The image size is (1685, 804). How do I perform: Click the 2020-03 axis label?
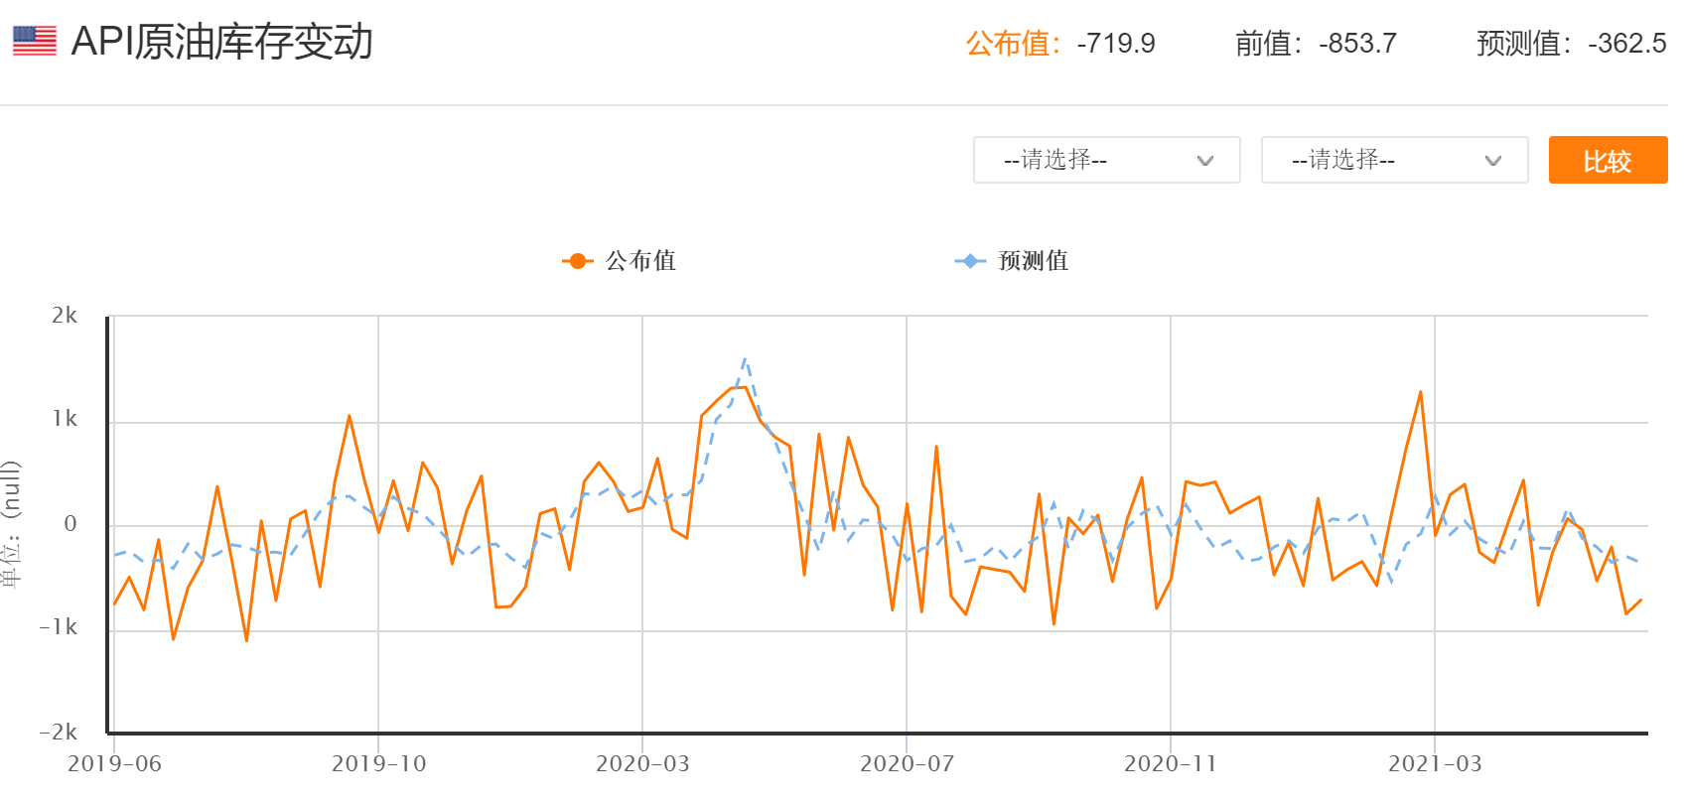[642, 763]
